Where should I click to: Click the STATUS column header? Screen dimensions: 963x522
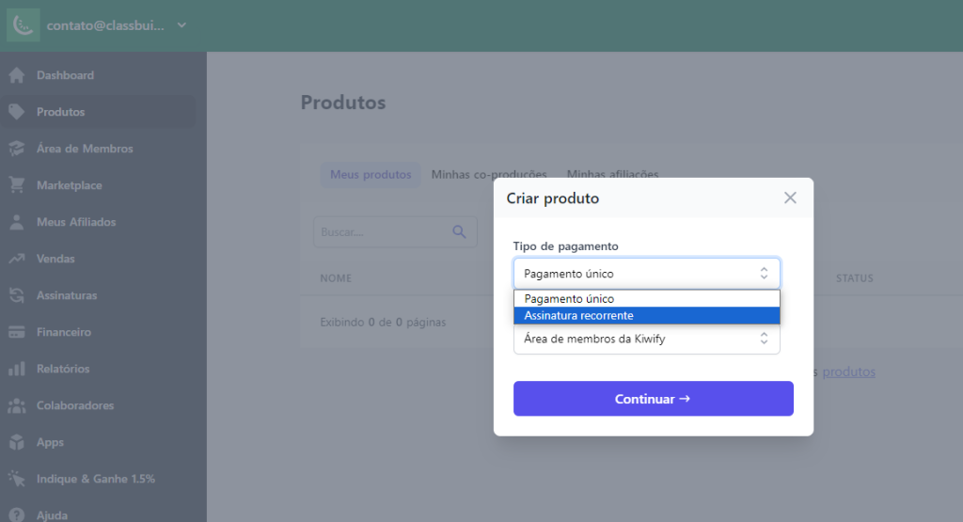pos(854,278)
